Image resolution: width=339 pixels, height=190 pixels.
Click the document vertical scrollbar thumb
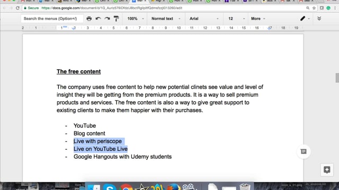(337, 78)
